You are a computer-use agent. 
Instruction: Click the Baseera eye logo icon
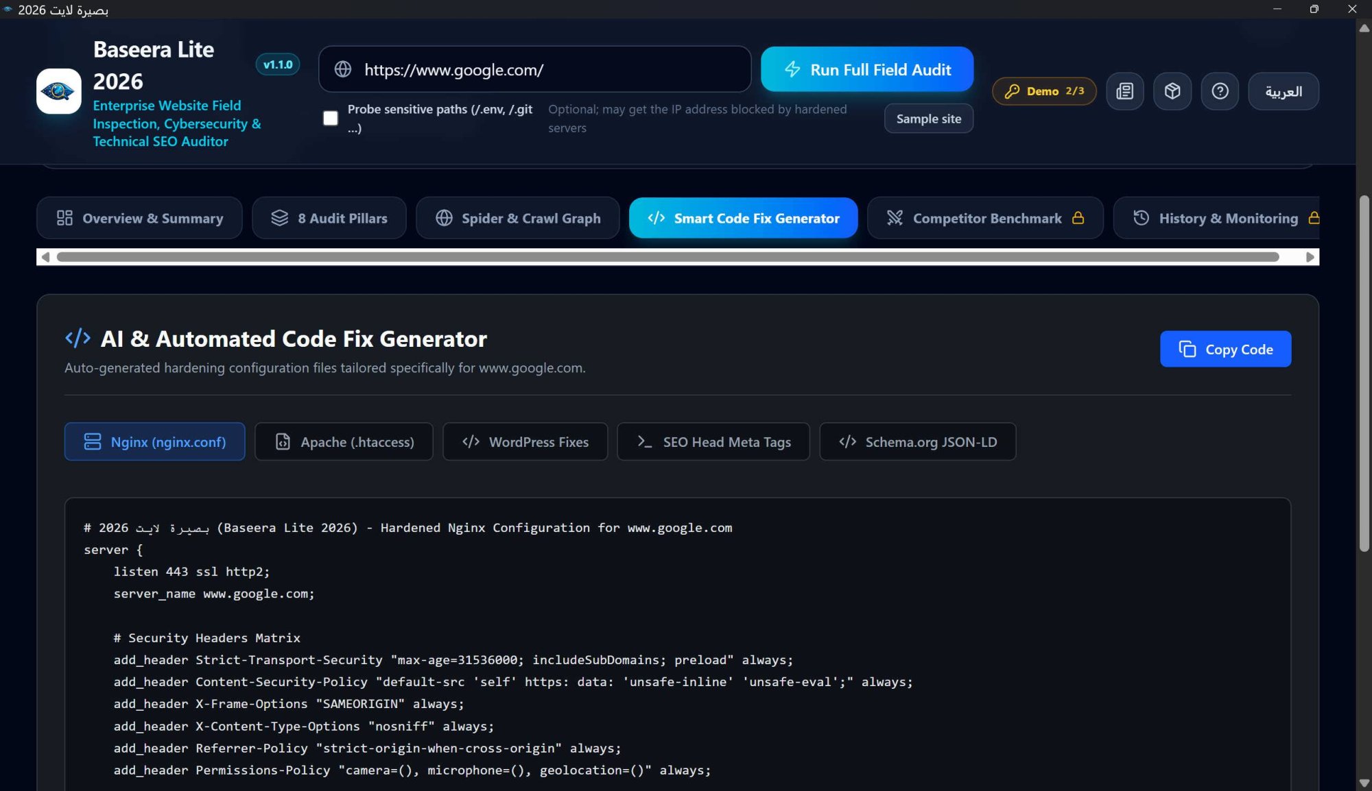(x=58, y=91)
